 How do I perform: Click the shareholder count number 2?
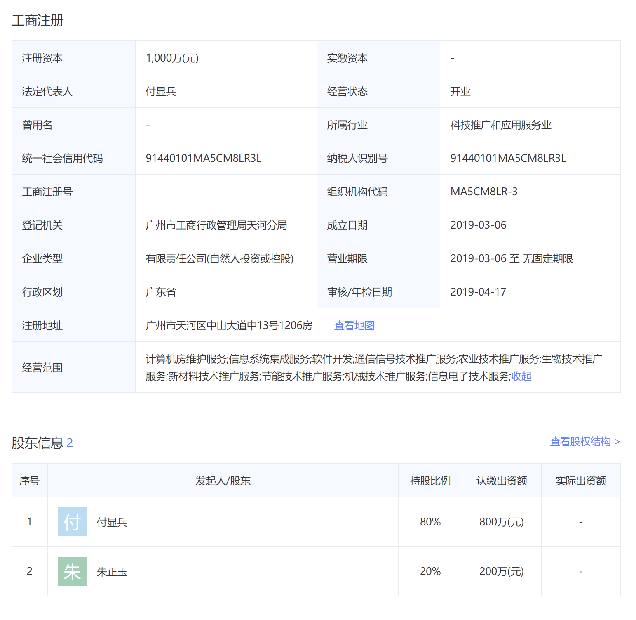tap(70, 443)
